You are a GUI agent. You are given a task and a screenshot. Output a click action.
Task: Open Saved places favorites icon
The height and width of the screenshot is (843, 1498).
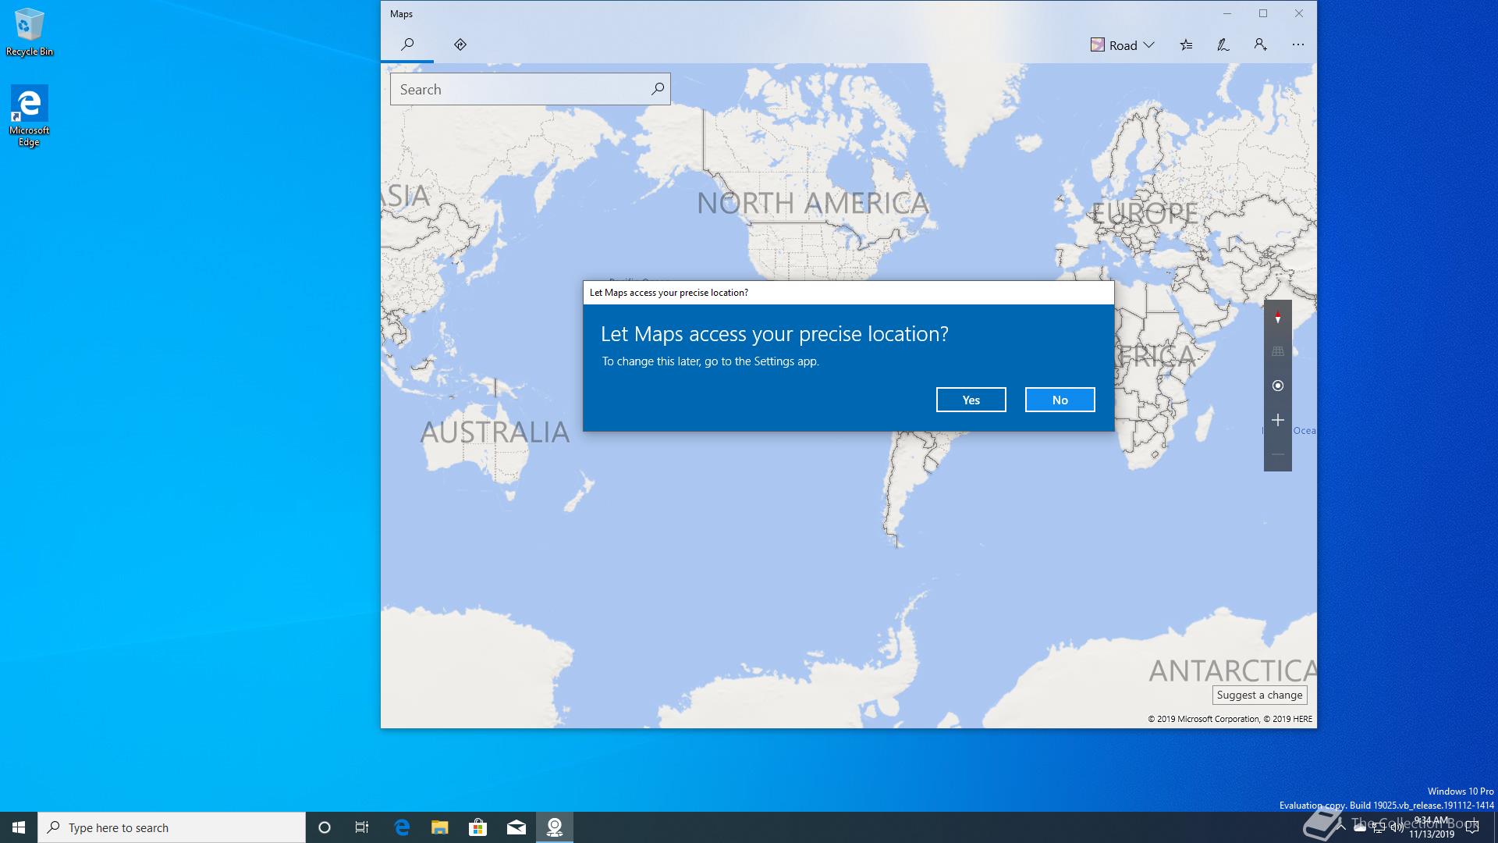1186,45
